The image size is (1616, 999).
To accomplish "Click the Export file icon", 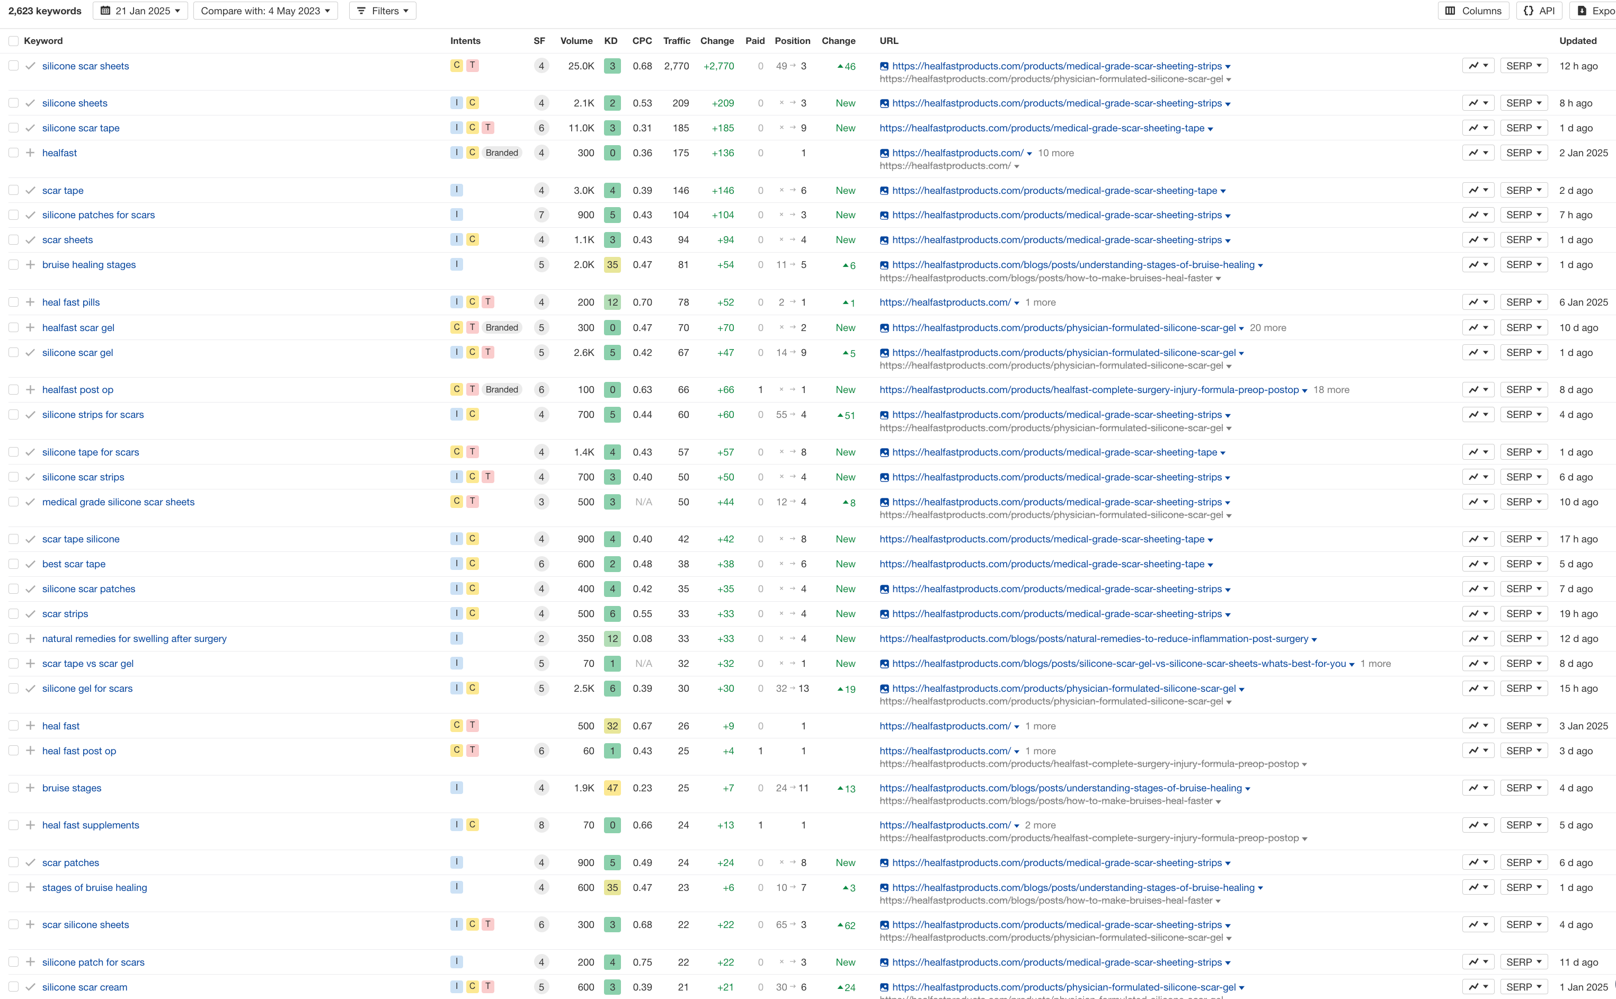I will [1582, 11].
